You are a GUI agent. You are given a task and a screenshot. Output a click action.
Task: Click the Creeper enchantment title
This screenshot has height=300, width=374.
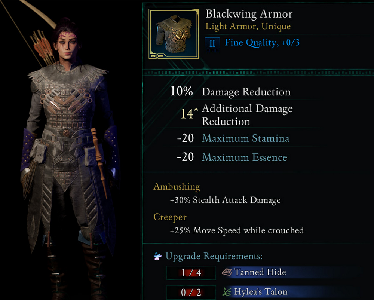point(170,217)
